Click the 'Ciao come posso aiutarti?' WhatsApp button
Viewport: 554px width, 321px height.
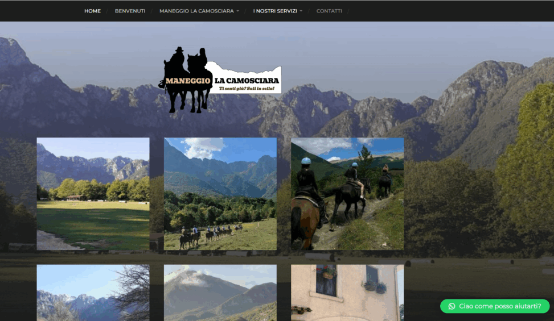coord(495,306)
